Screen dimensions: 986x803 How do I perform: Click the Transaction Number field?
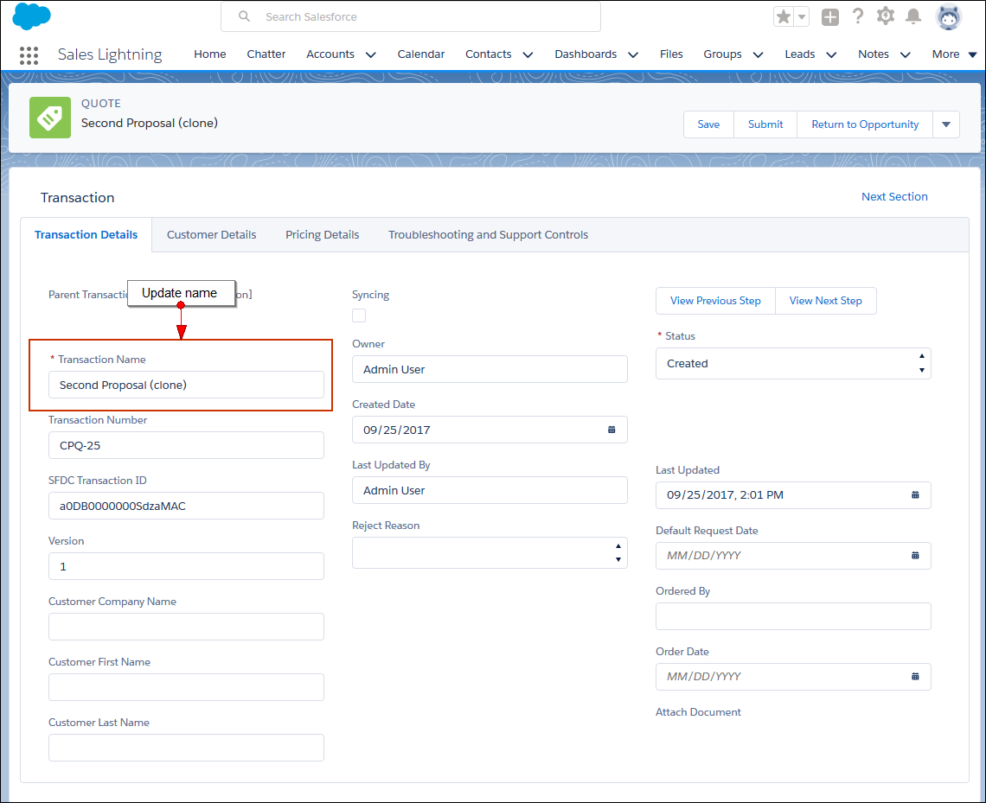click(186, 445)
